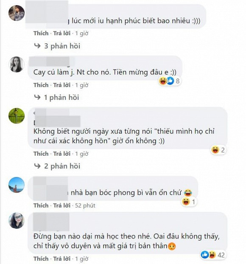The image size is (246, 264).
Task: Expand '3 phản hồi' replies
Action: coord(57,46)
